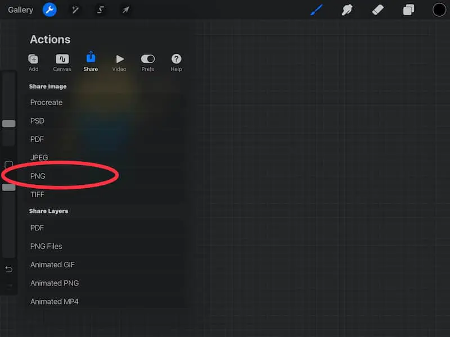Share image as PNG
Viewport: 450px width, 337px height.
tap(105, 176)
